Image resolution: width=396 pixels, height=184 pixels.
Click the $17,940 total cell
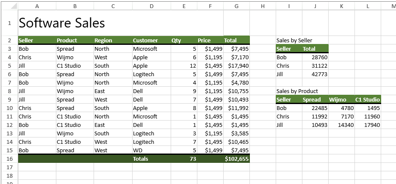(x=238, y=66)
